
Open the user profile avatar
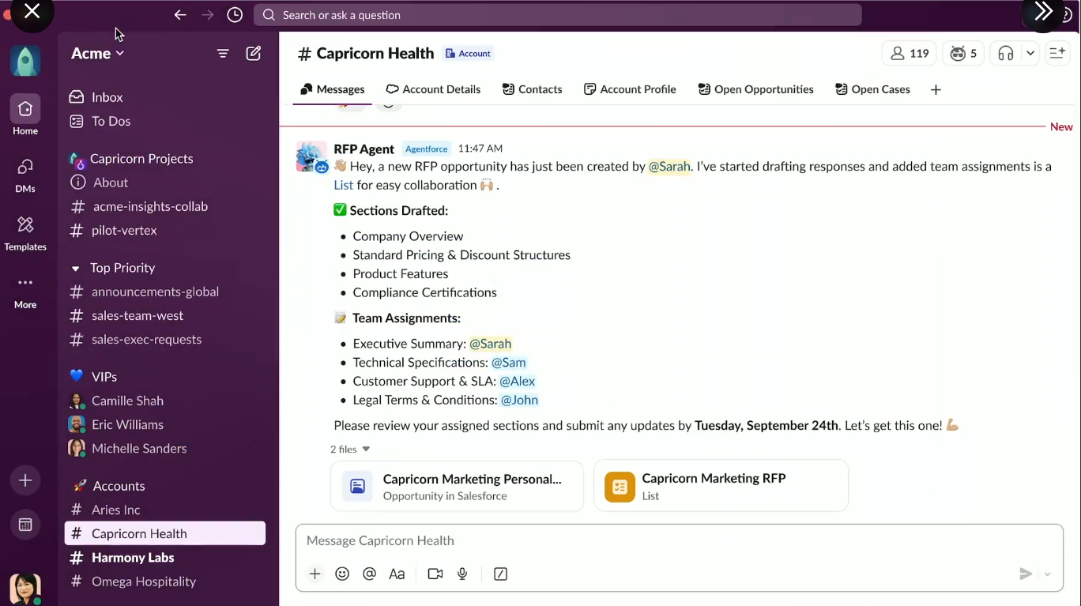click(24, 589)
